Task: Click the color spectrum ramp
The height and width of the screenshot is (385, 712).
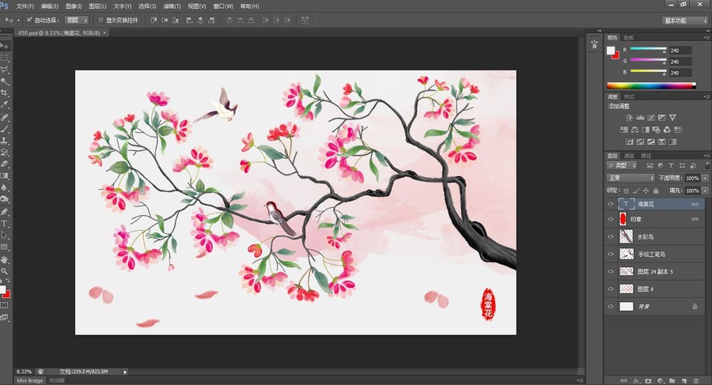Action: click(x=651, y=85)
